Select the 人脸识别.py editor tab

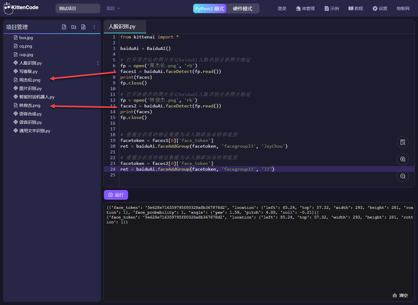[125, 27]
